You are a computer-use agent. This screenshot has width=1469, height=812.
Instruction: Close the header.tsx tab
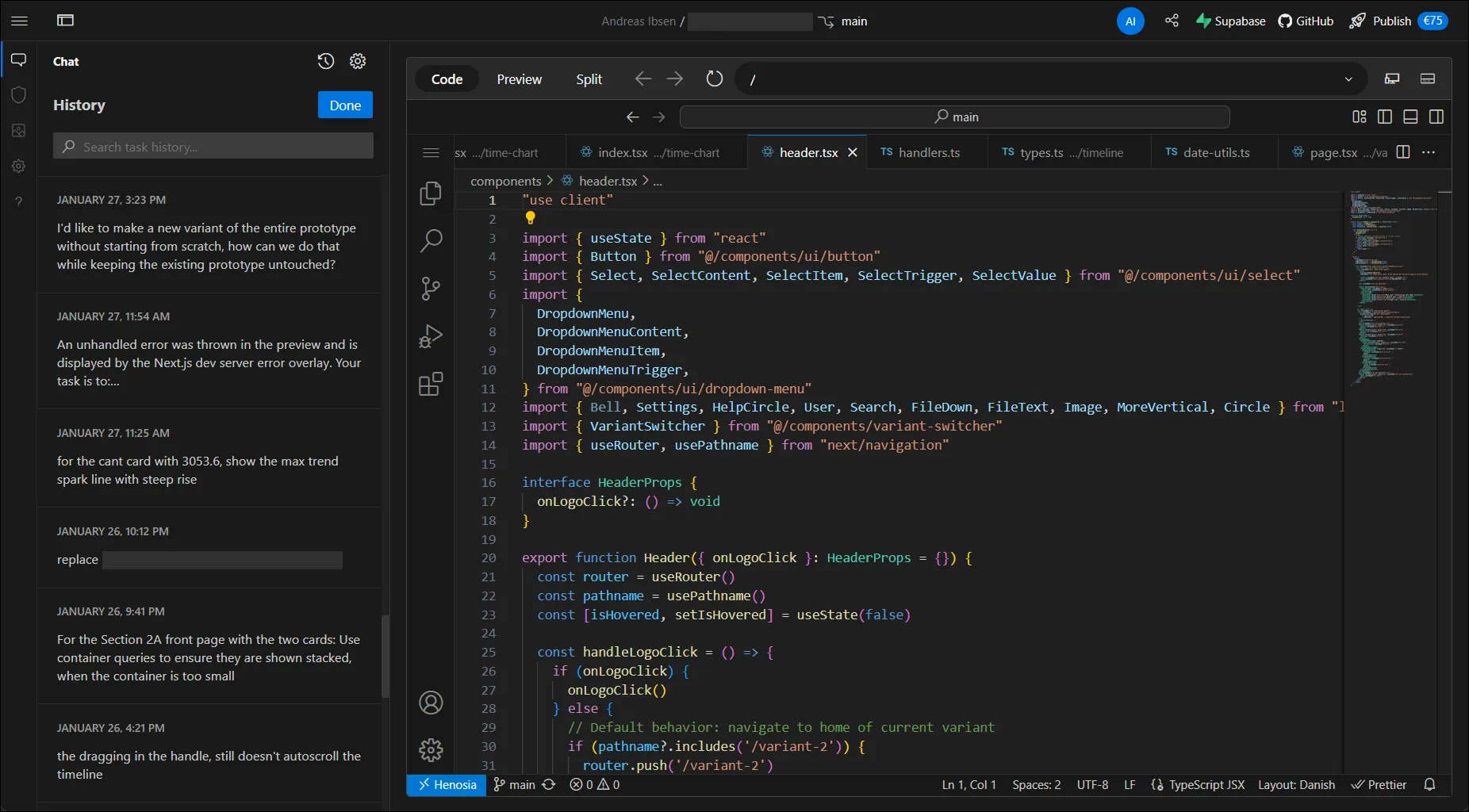tap(853, 152)
